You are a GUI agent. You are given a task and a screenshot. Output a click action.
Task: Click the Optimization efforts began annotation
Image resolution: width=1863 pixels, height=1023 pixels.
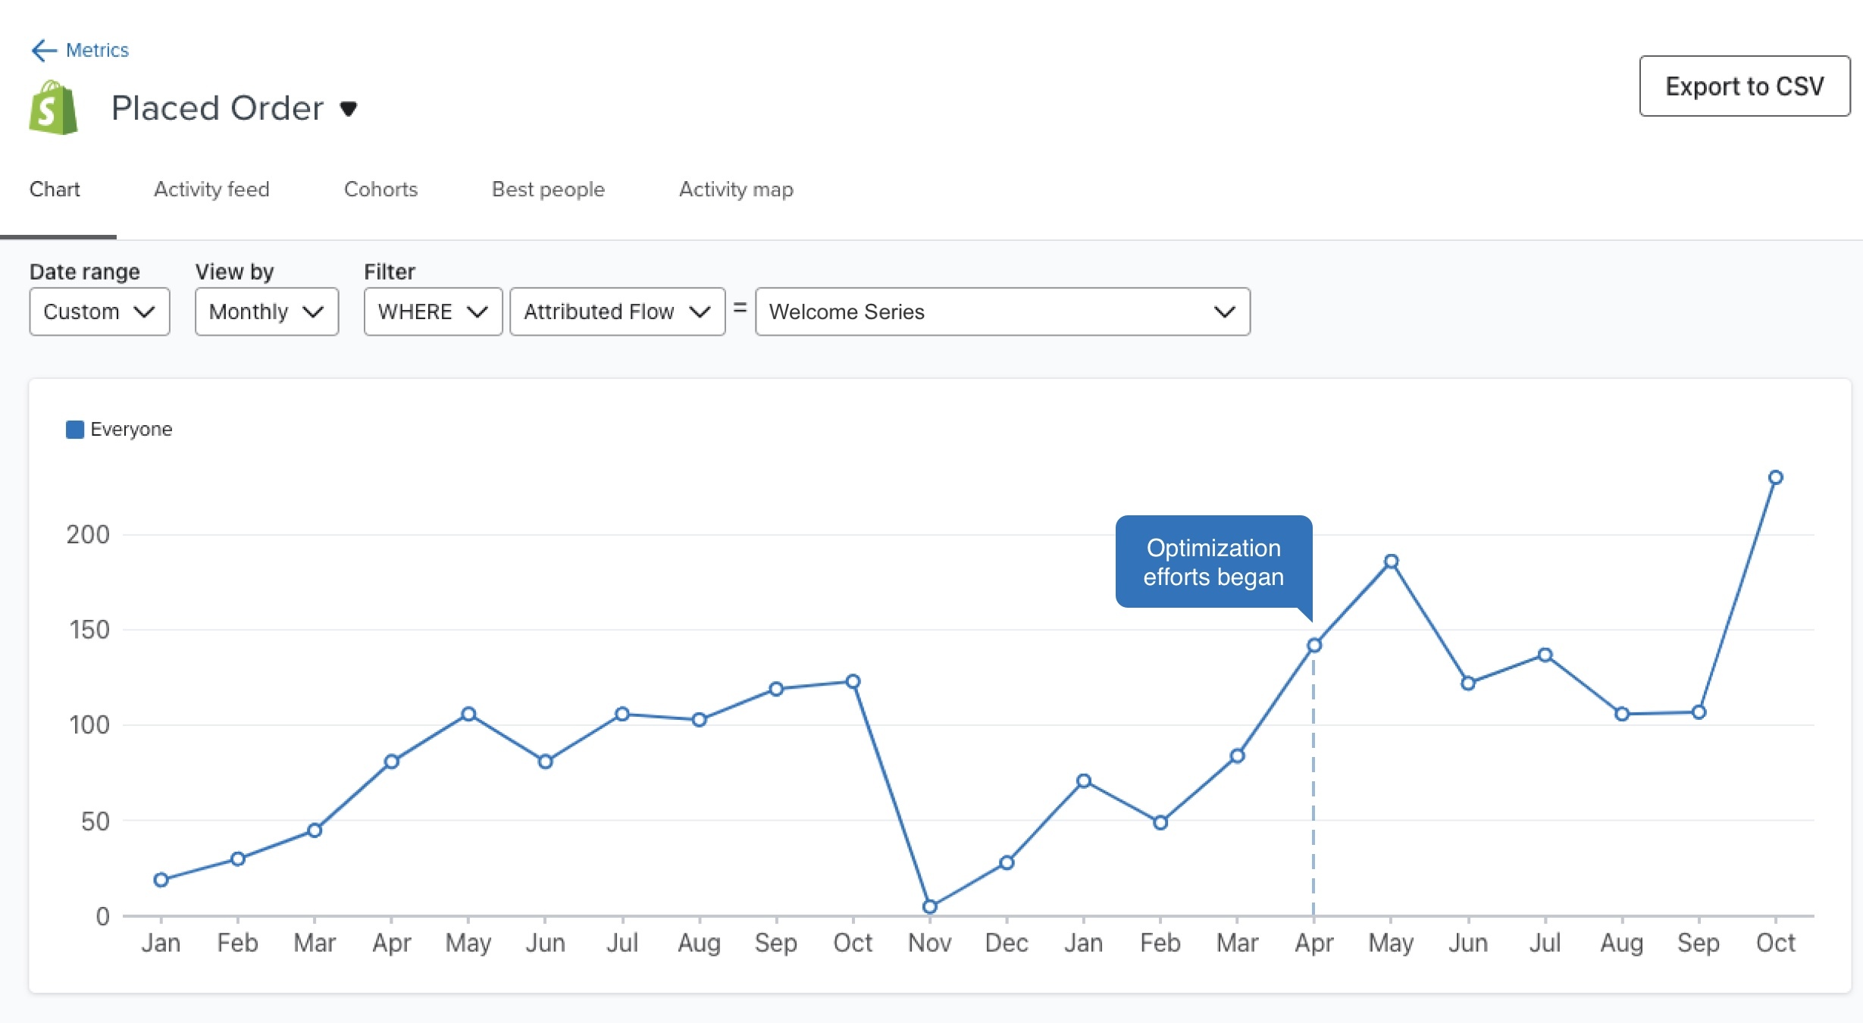1213,562
